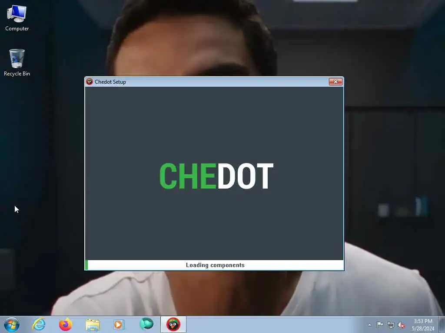Open the Computer desktop icon
The width and height of the screenshot is (445, 333).
tap(17, 18)
